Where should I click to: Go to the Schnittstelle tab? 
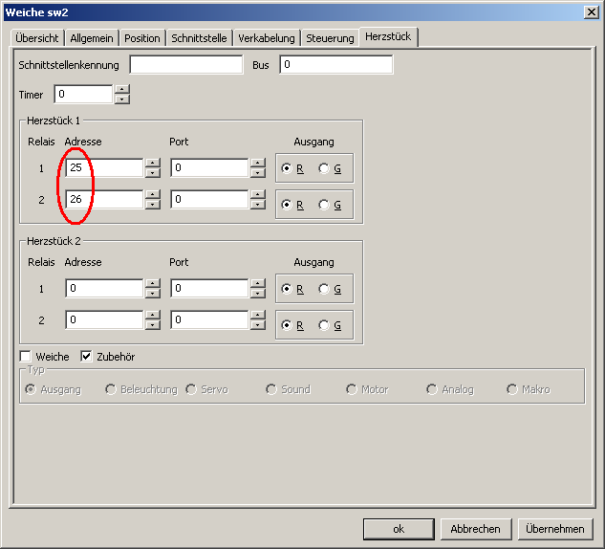(200, 38)
